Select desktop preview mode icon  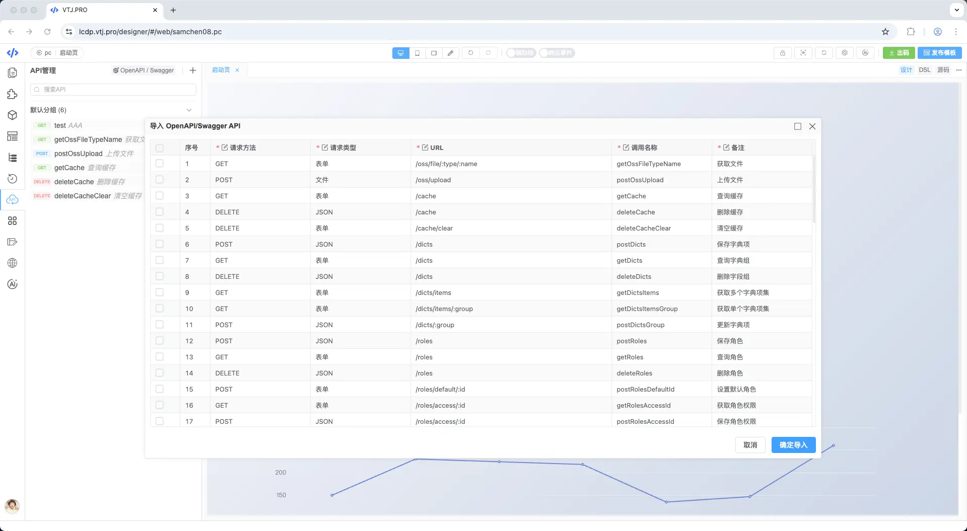(400, 53)
